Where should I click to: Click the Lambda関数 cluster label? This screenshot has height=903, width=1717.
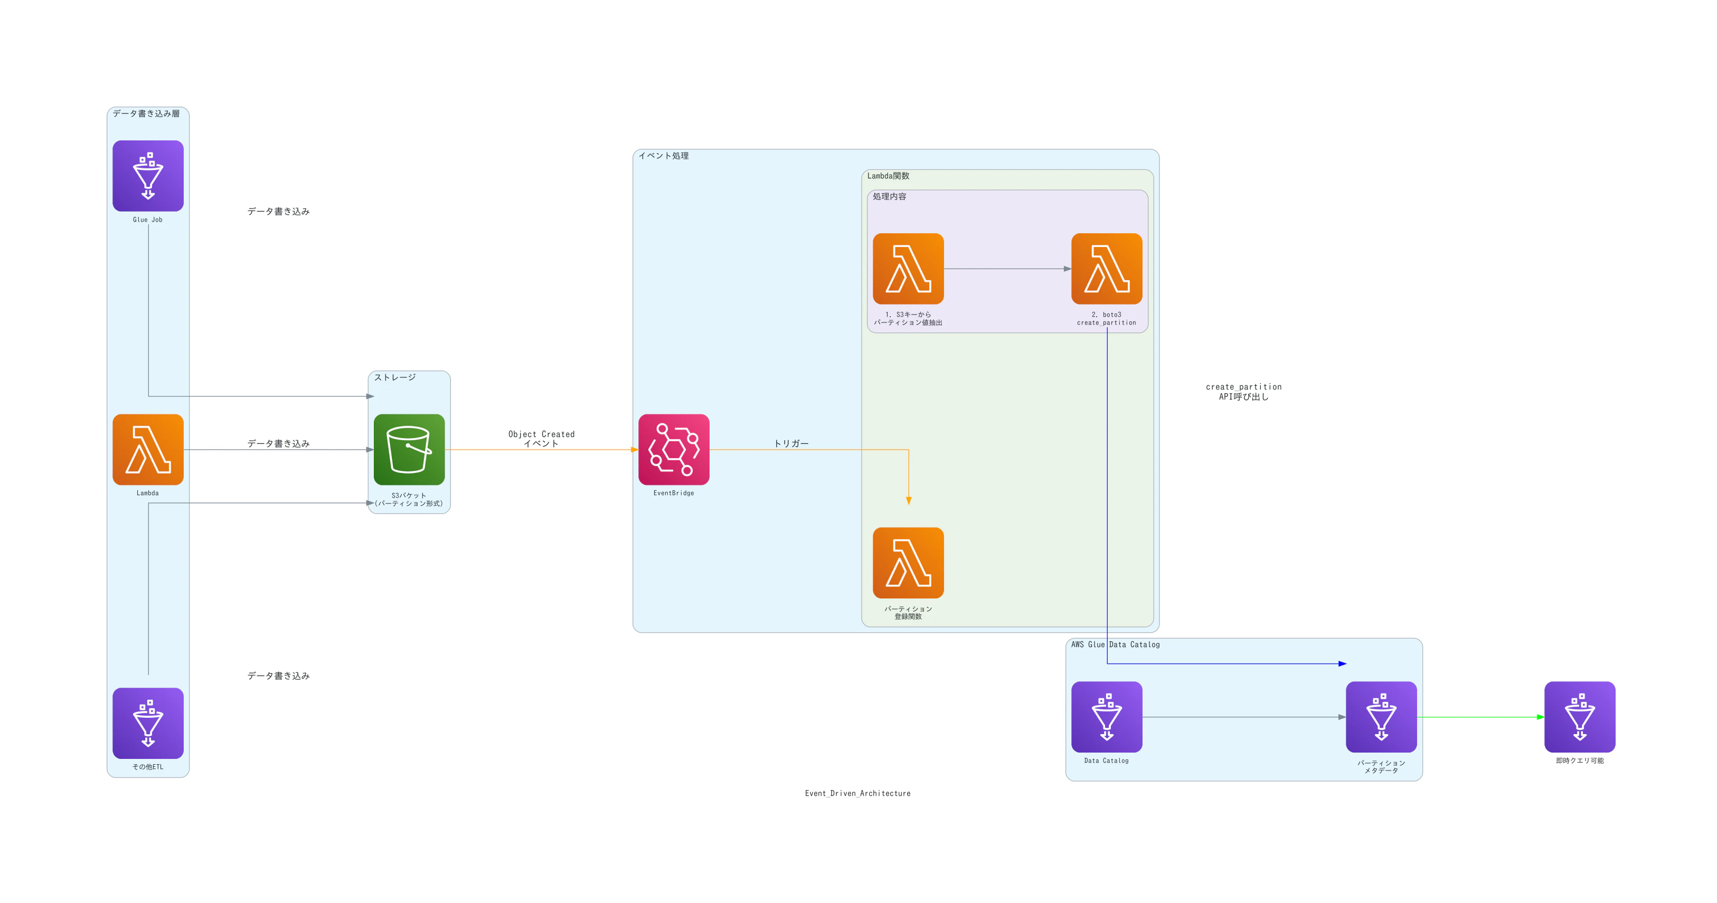889,176
